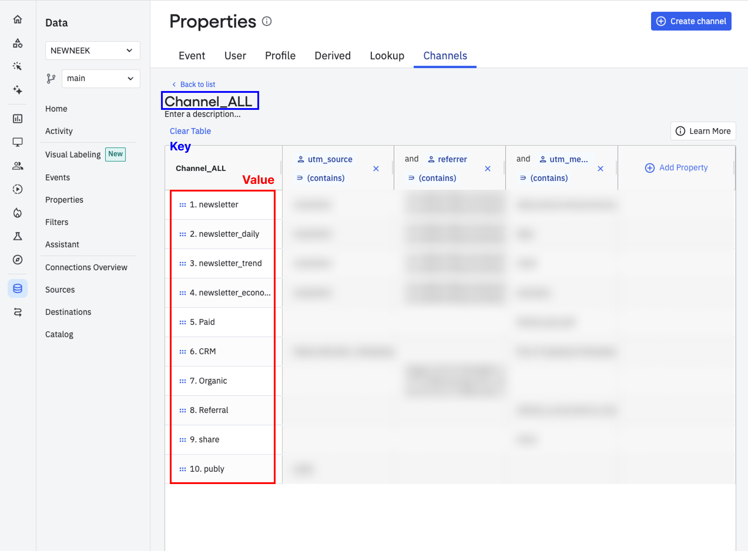Switch to the Derived tab
The width and height of the screenshot is (748, 551).
click(333, 56)
